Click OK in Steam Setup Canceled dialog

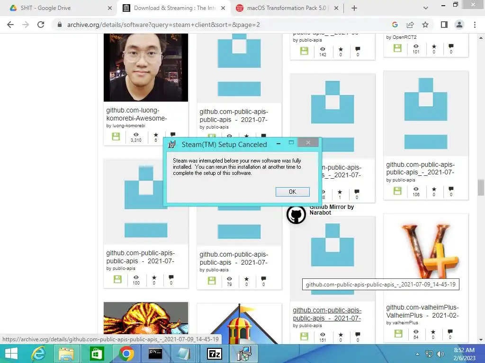(292, 192)
